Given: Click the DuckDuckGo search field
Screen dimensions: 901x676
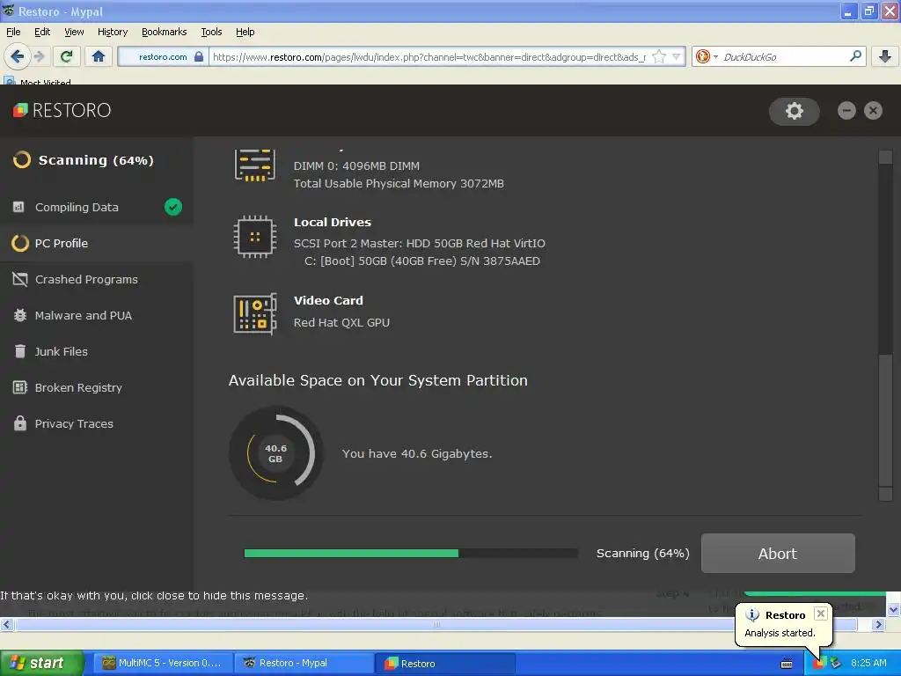Looking at the screenshot, I should [784, 57].
